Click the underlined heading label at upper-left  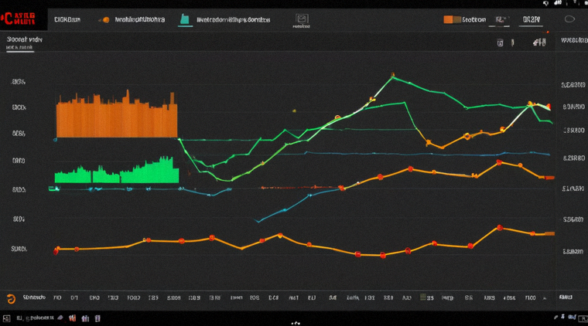[25, 39]
